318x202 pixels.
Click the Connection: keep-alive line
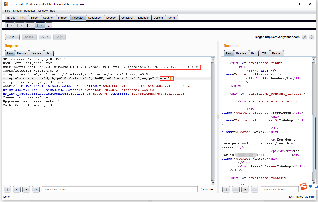click(25, 97)
